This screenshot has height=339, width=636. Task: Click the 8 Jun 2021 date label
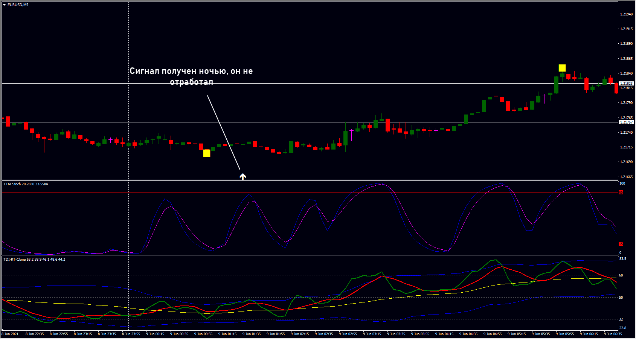click(10, 334)
